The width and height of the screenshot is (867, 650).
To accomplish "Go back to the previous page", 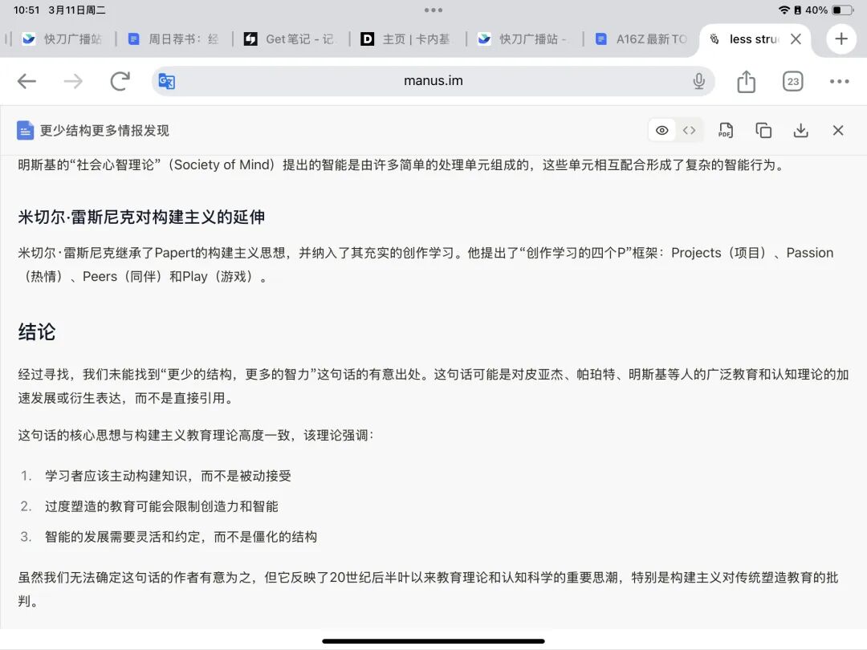I will 26,81.
